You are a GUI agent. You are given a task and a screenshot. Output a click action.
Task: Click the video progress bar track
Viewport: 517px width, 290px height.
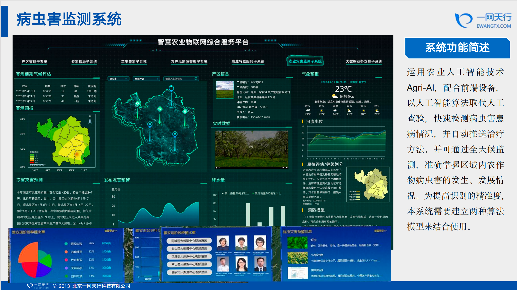pyautogui.click(x=250, y=168)
